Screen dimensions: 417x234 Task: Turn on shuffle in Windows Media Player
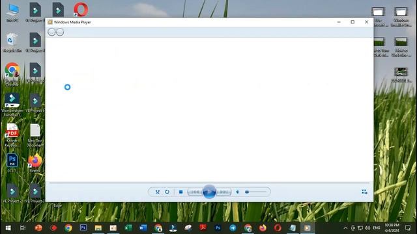click(x=158, y=192)
